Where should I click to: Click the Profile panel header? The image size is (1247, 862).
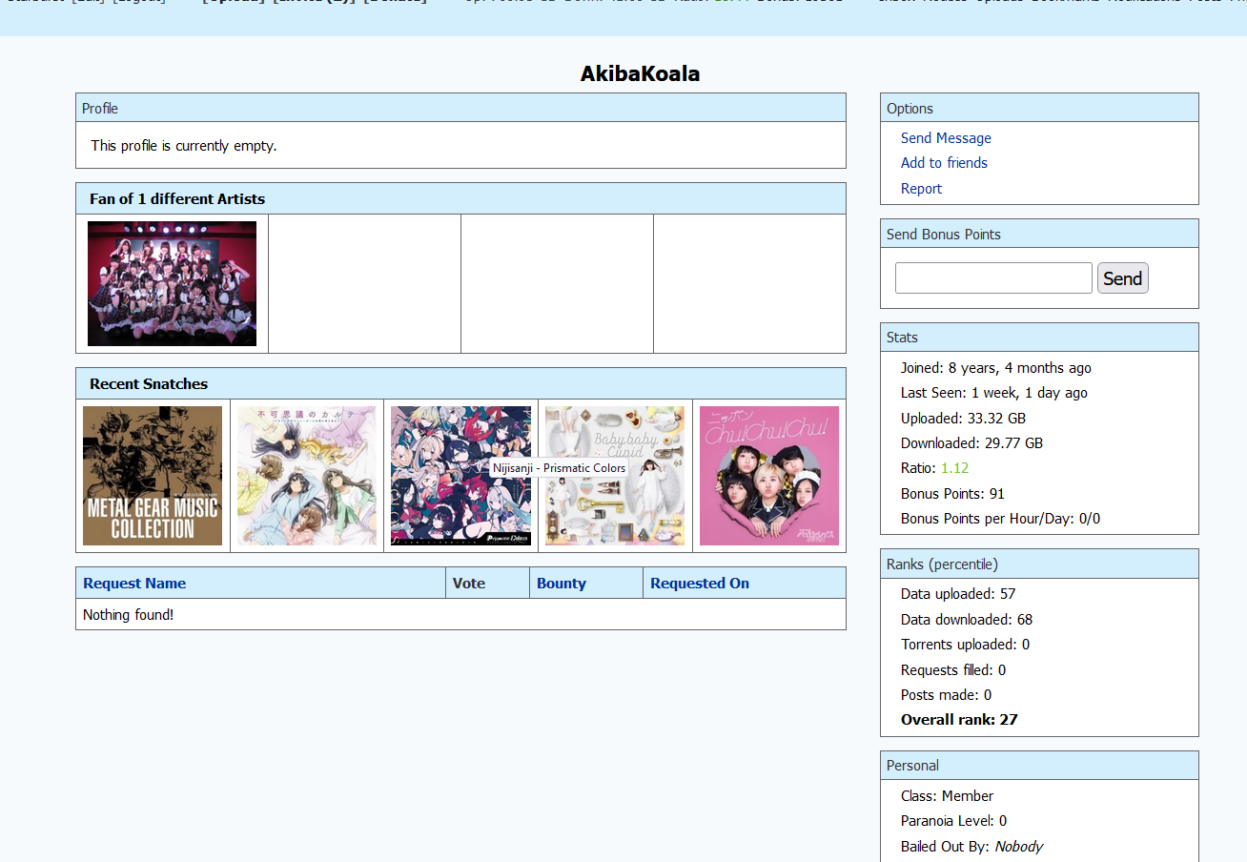(x=460, y=108)
